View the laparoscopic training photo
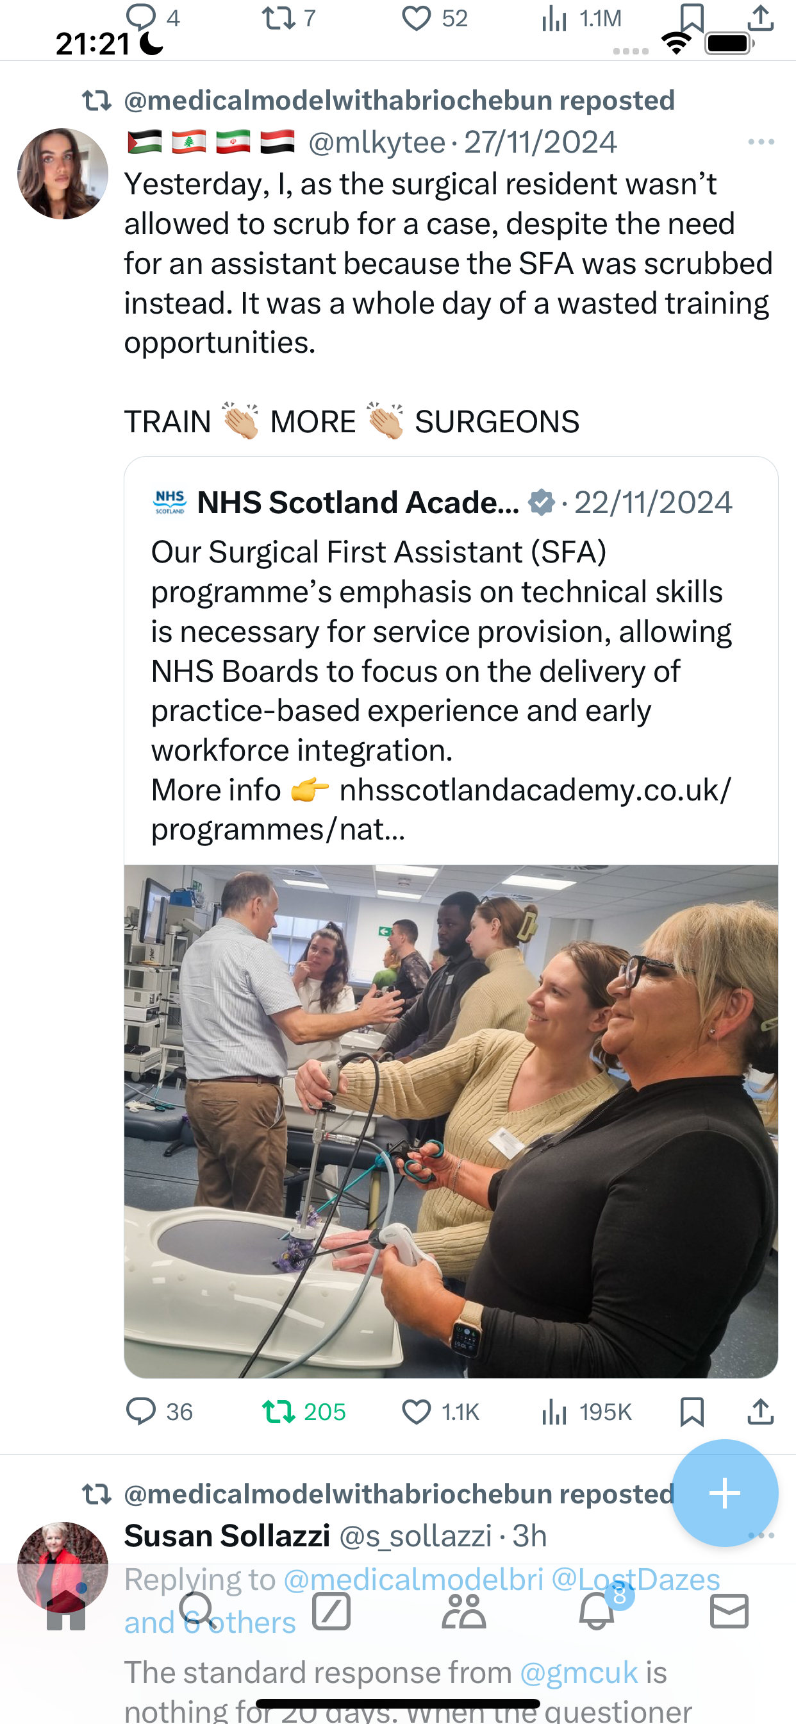Screen dimensions: 796x1724 pos(451,1121)
